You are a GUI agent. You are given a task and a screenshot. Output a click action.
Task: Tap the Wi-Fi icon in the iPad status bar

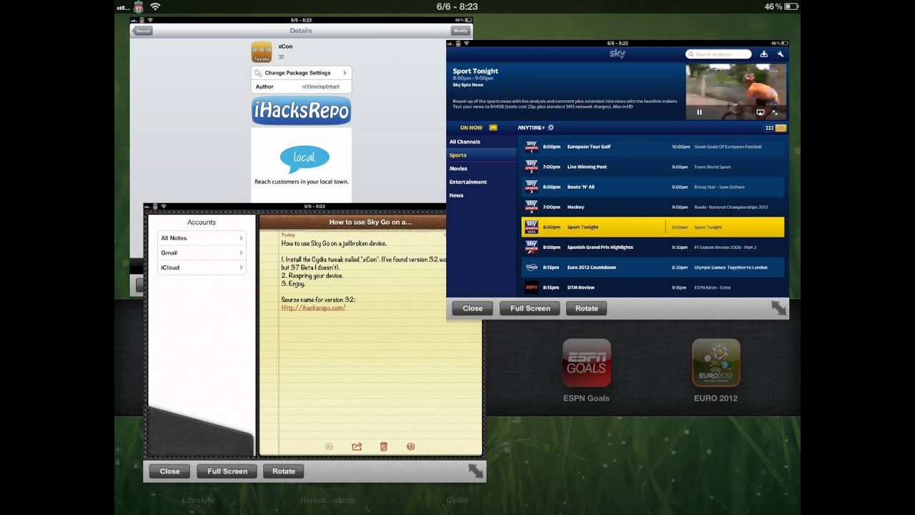click(155, 6)
